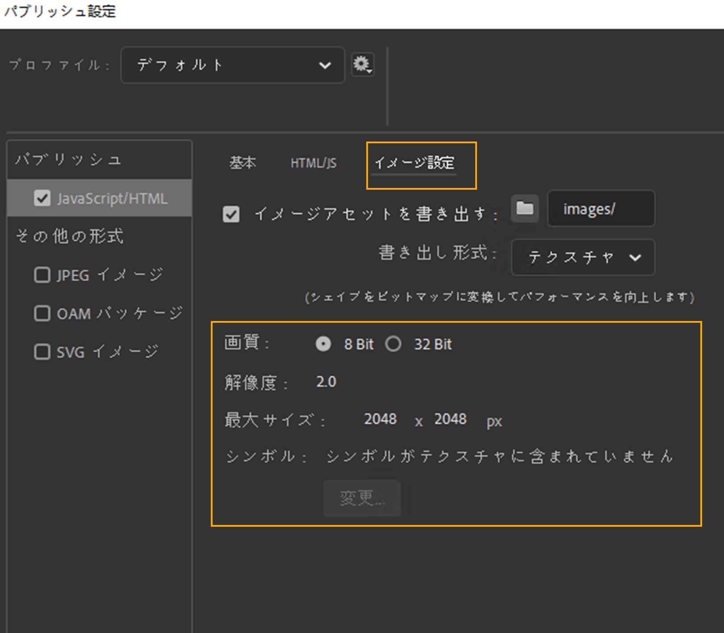Open profile options via the gear icon
Viewport: 724px width, 633px height.
363,65
